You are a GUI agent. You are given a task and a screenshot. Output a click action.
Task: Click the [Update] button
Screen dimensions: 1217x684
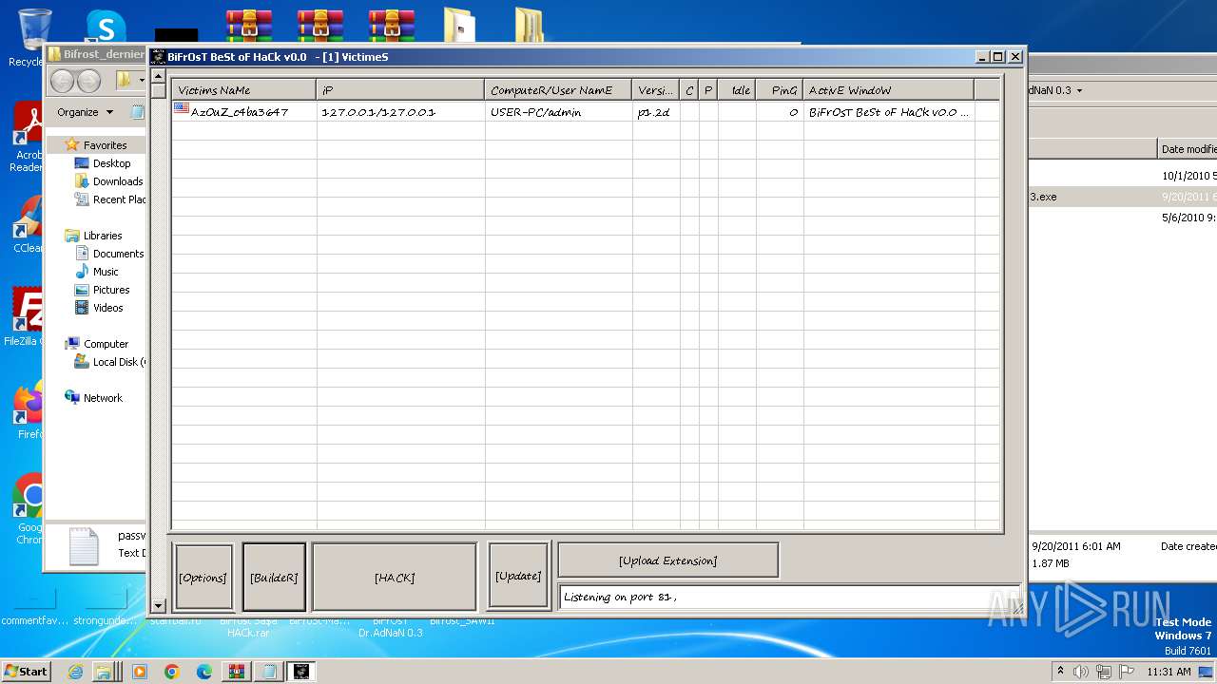[518, 576]
